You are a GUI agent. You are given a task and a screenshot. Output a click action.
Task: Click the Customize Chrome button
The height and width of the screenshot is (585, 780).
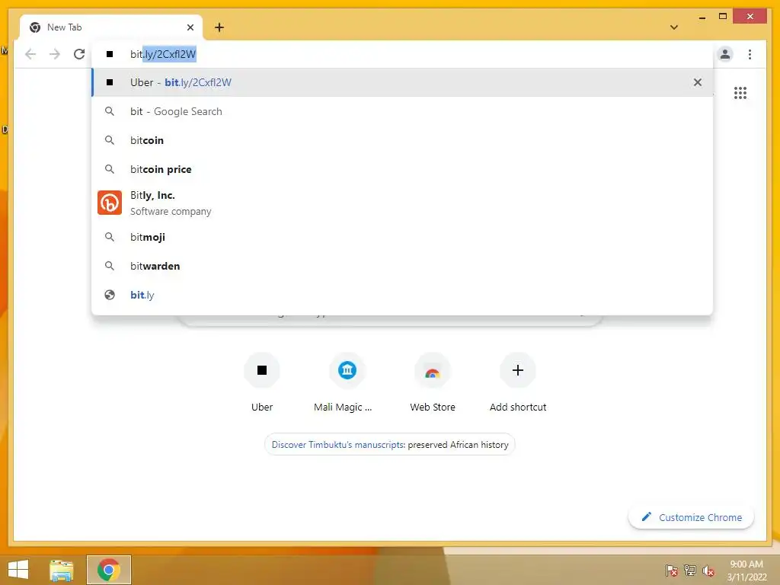692,517
